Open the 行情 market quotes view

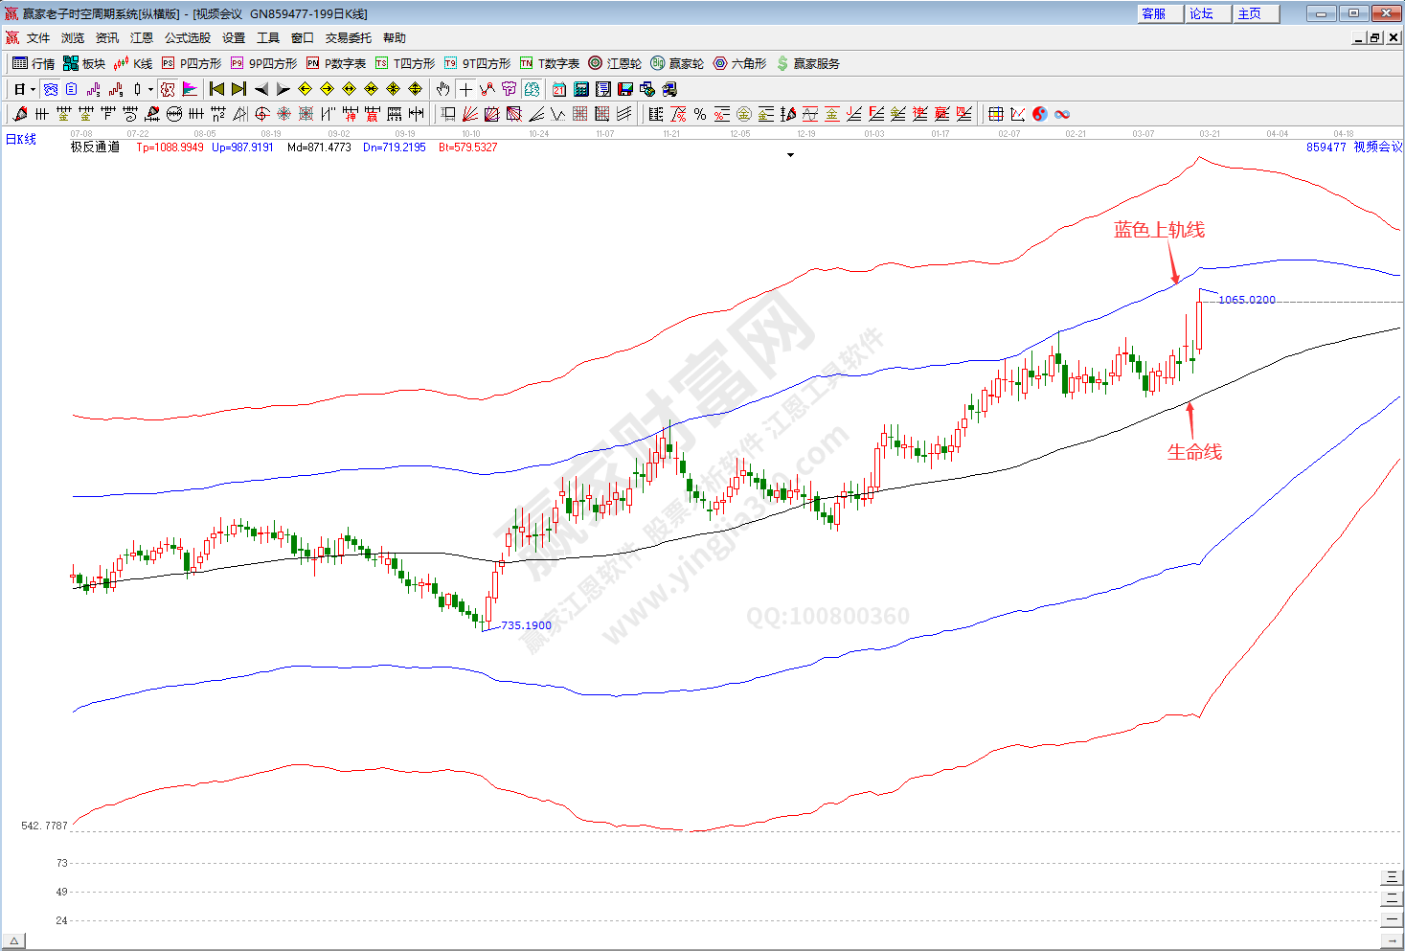pos(34,63)
